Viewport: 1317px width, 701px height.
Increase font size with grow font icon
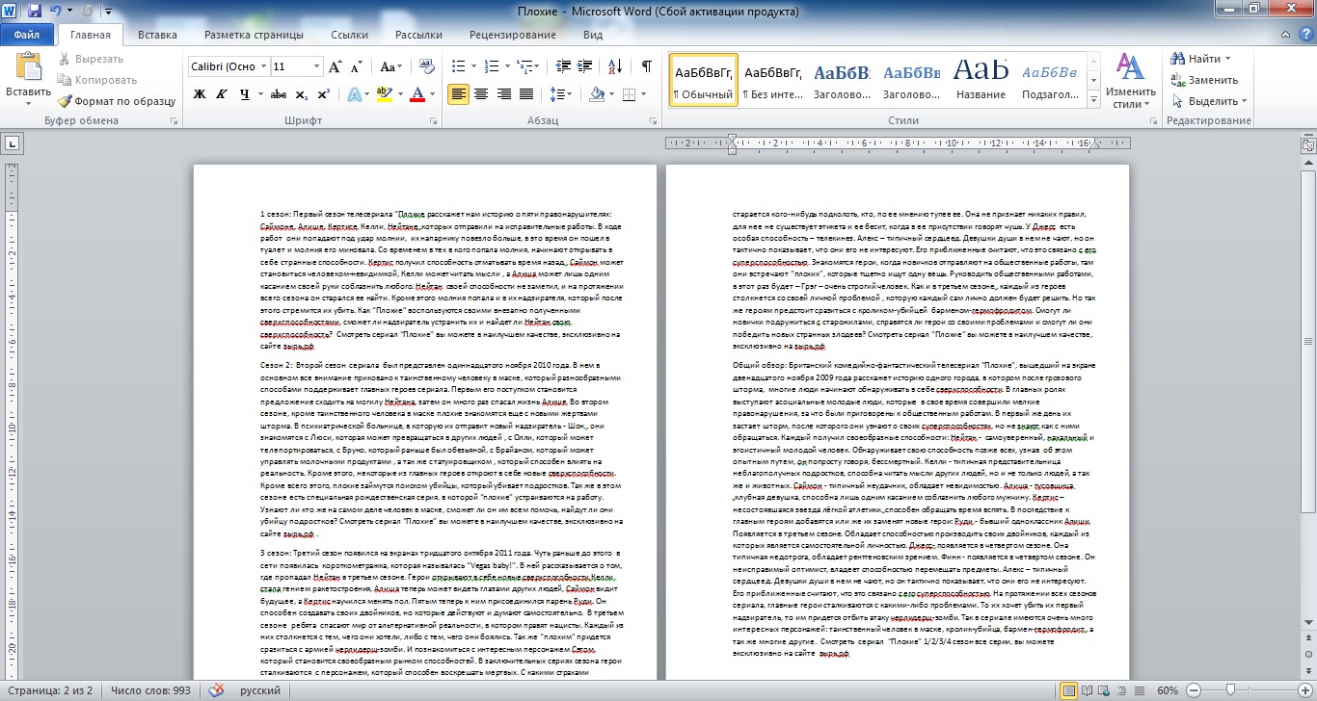coord(336,66)
